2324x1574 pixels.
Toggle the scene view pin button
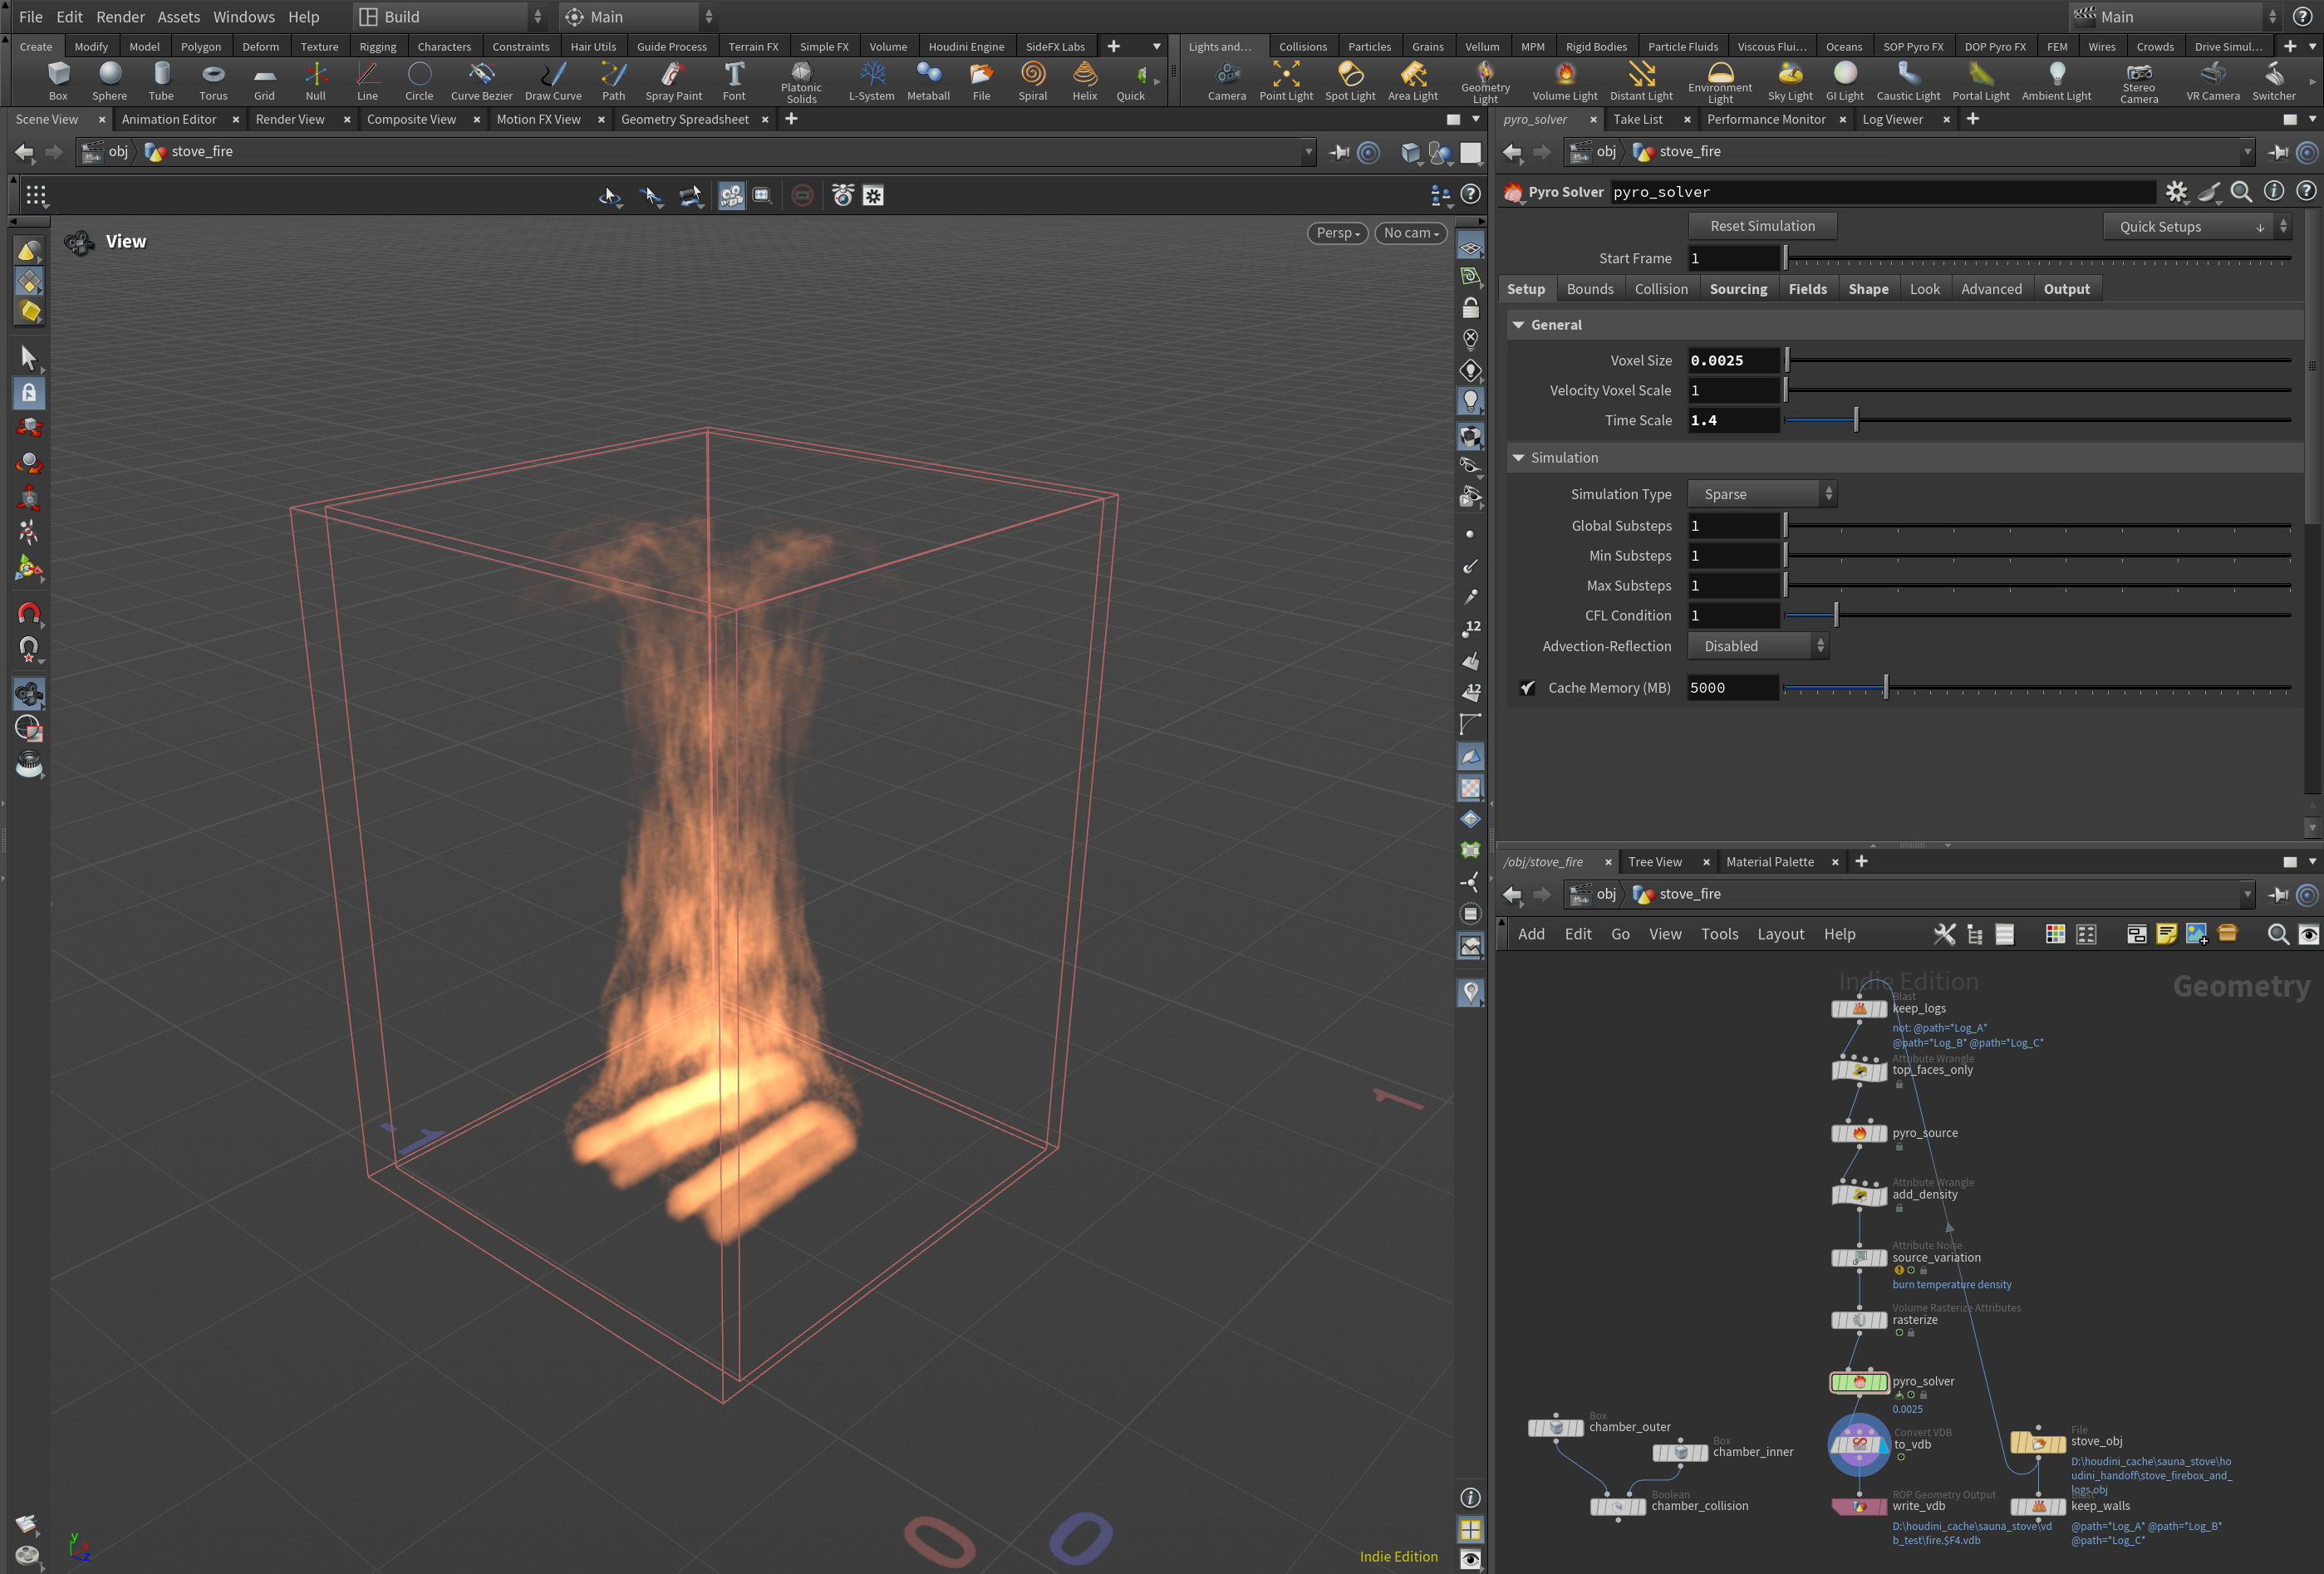(x=1338, y=152)
